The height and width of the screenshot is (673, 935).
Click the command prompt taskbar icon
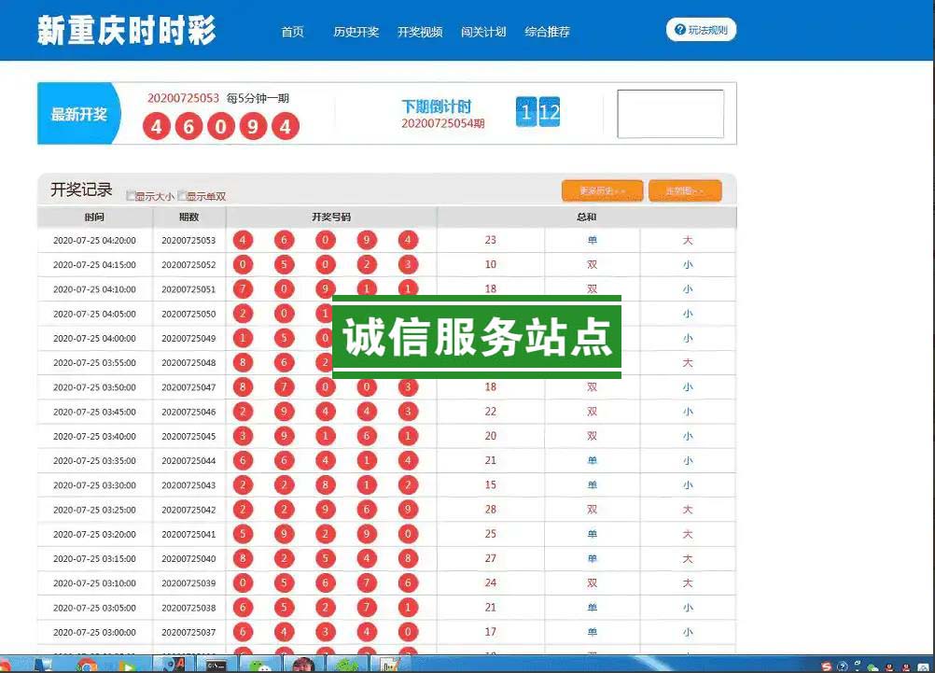216,665
